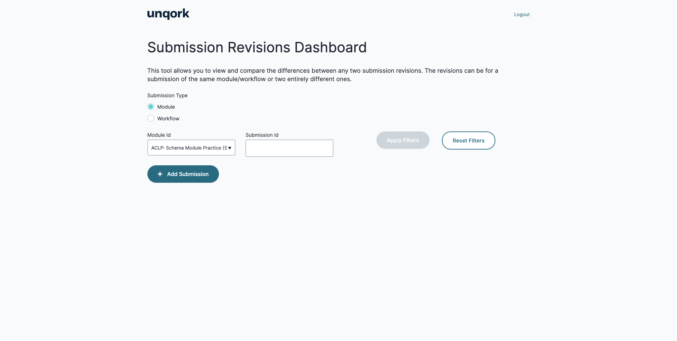677x341 pixels.
Task: Select the Workflow radio button
Action: coord(151,118)
